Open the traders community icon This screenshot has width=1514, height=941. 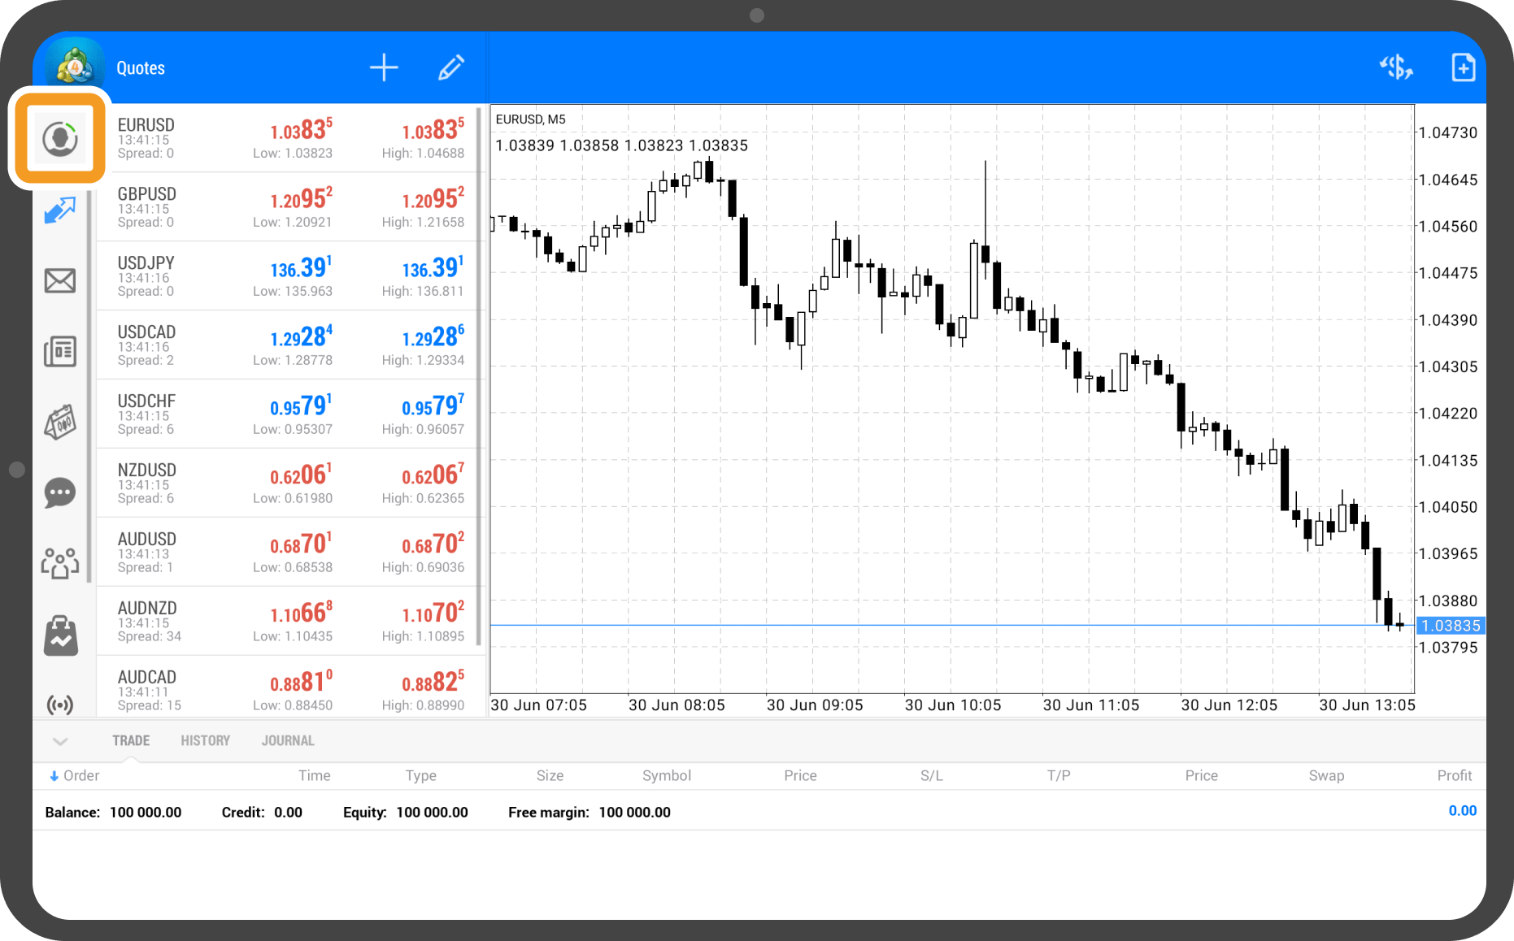[x=60, y=562]
